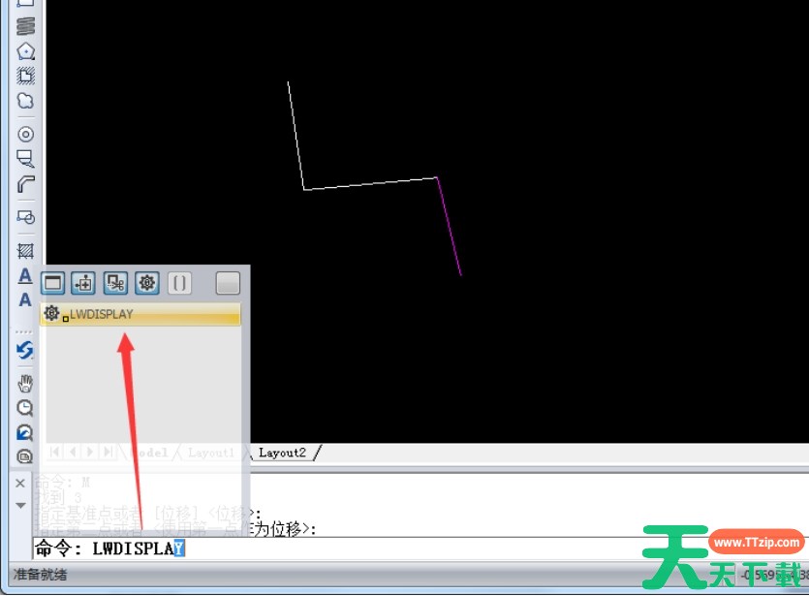Screen dimensions: 809x596
Task: Switch to the Layout2 tab
Action: click(282, 453)
